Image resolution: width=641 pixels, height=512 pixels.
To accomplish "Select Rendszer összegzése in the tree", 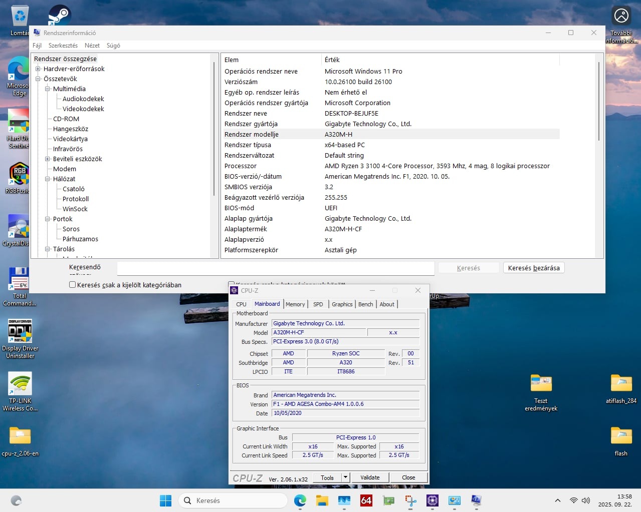I will 65,59.
